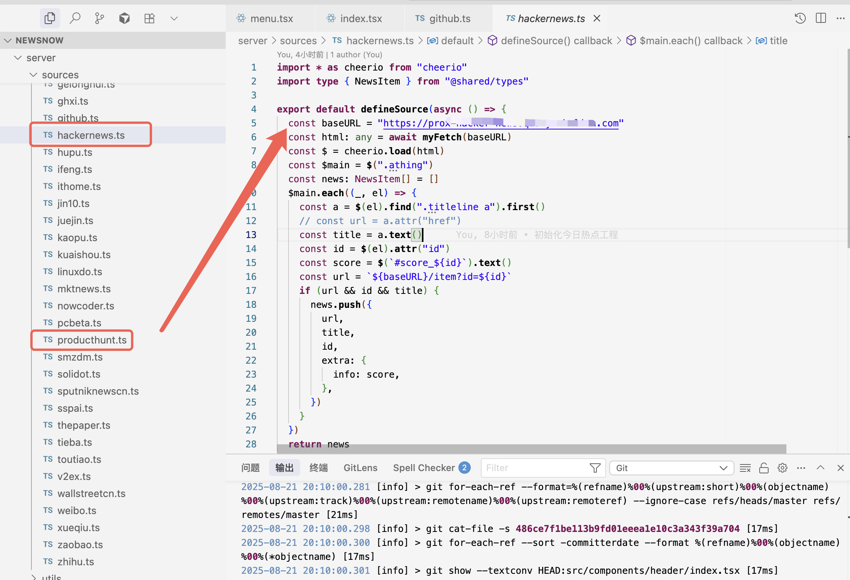The height and width of the screenshot is (580, 850).
Task: Open the Extensions view icon
Action: pos(149,18)
